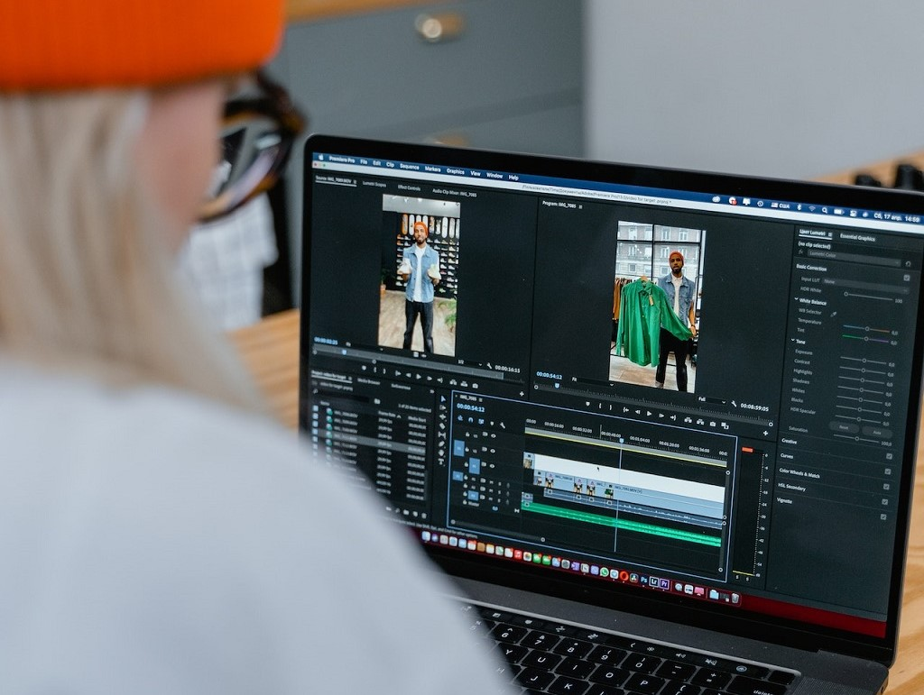
Task: Toggle Color Wheels & Match checkbox
Action: pos(886,487)
